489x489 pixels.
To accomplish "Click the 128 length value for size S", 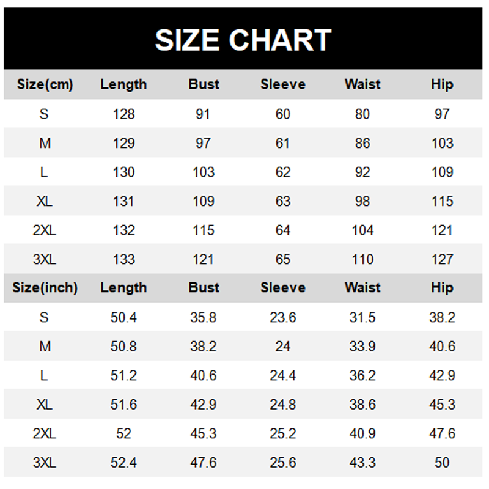I will tap(123, 114).
